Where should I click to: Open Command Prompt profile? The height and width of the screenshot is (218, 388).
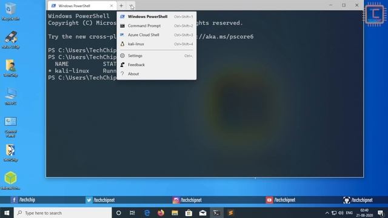pyautogui.click(x=156, y=25)
